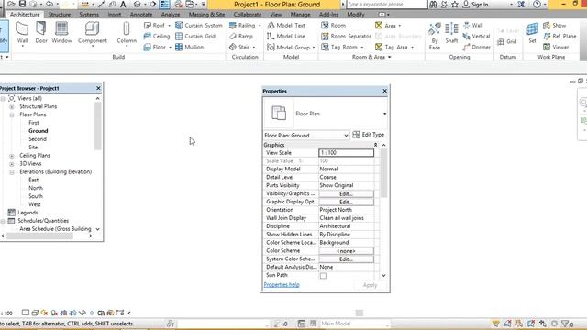Expand the 3D Views tree node

(x=12, y=164)
